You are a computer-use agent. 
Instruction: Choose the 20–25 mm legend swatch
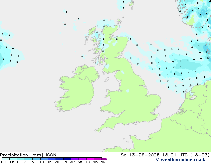click(x=60, y=159)
